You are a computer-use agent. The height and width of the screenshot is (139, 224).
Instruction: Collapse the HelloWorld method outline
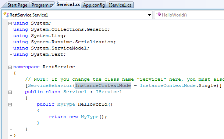point(10,105)
